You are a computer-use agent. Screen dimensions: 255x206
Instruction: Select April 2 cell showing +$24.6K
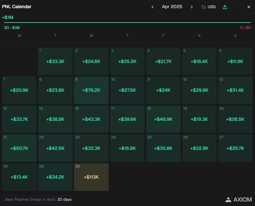tap(91, 61)
